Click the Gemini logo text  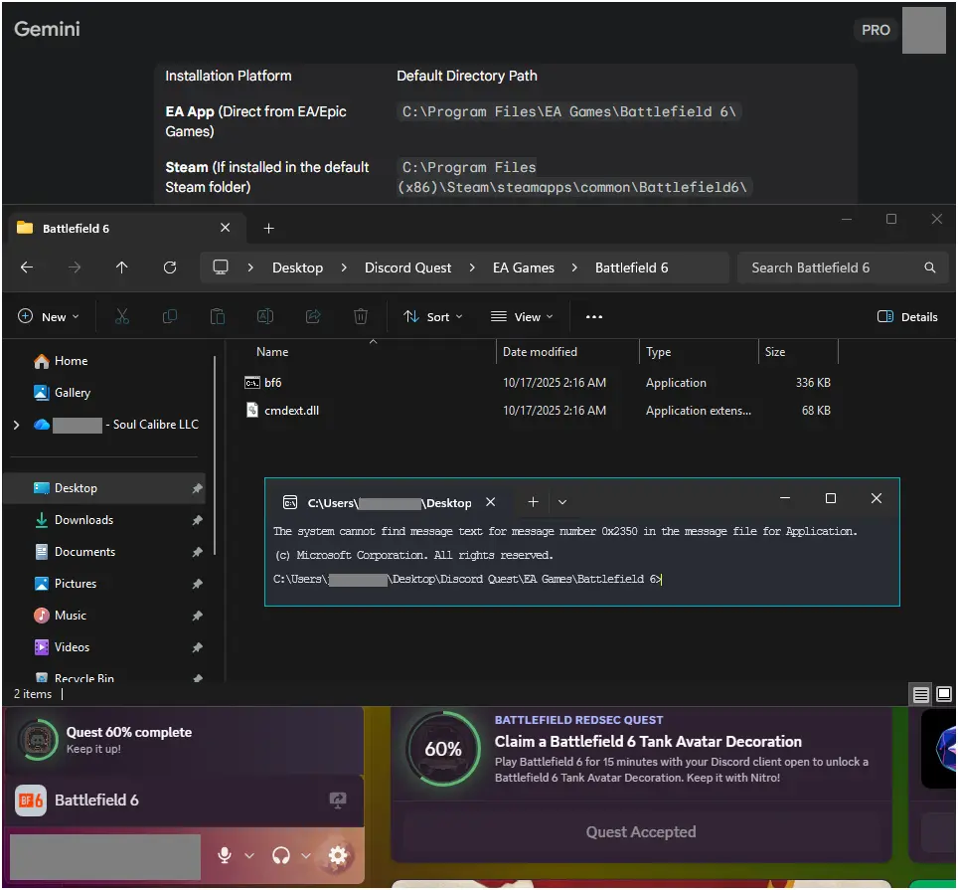[x=47, y=29]
